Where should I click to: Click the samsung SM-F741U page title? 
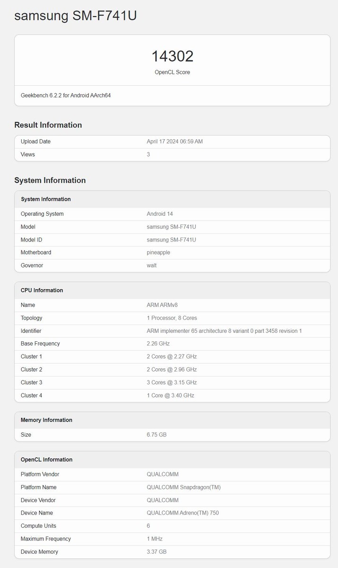[76, 16]
